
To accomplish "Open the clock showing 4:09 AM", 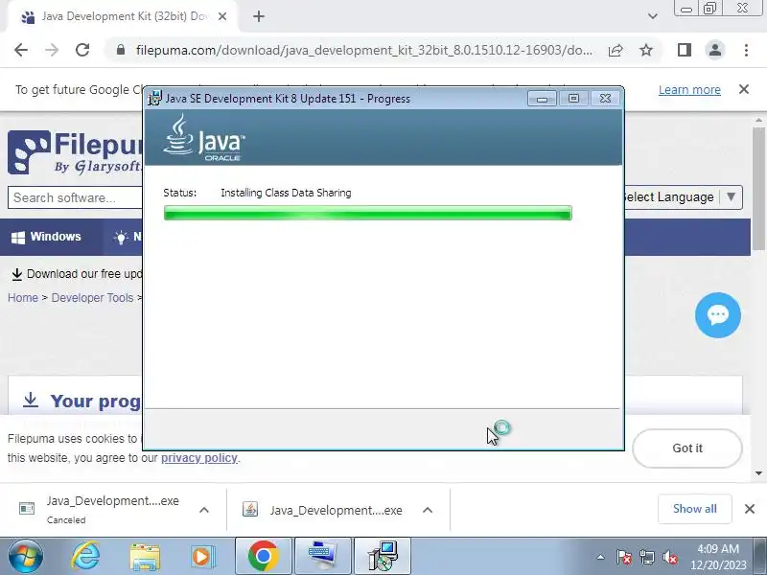I will tap(718, 557).
